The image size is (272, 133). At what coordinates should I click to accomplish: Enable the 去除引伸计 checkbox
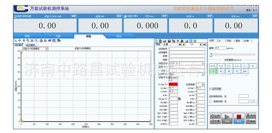coord(125,16)
